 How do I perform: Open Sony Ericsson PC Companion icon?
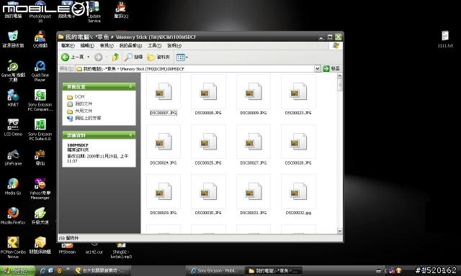point(40,101)
